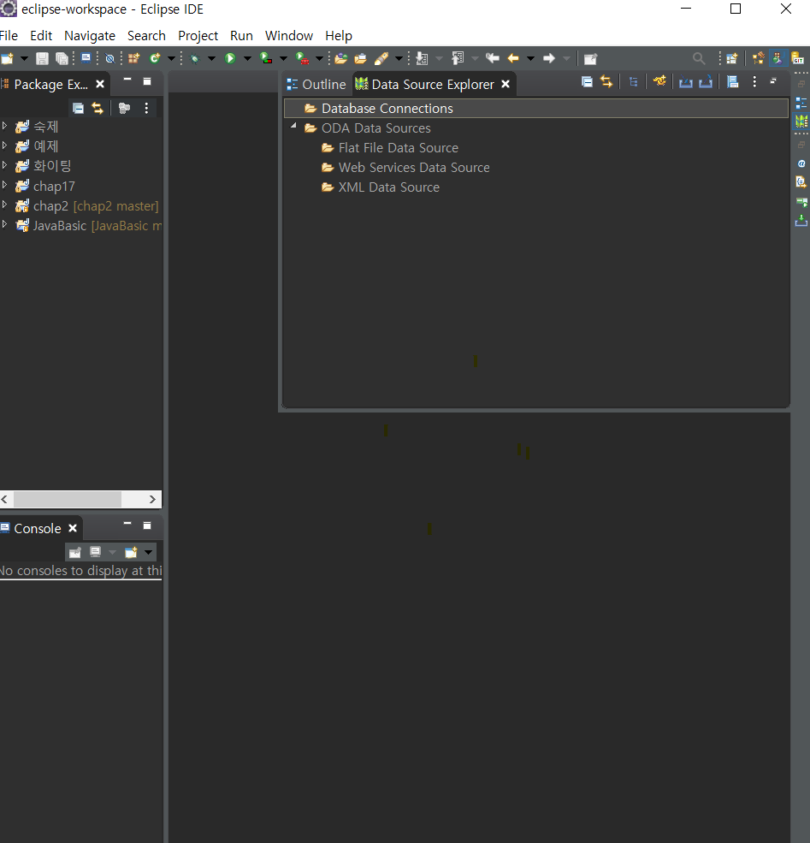Open the Window menu

[x=288, y=35]
